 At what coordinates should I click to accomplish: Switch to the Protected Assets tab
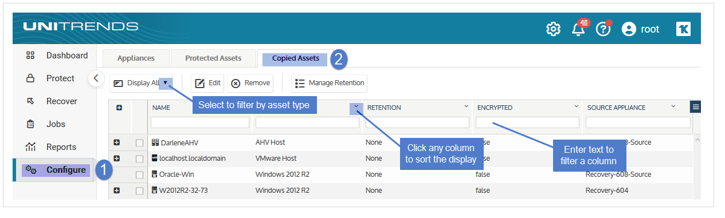pyautogui.click(x=213, y=58)
